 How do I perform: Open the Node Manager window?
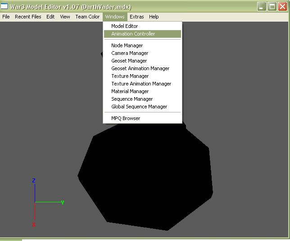click(142, 45)
